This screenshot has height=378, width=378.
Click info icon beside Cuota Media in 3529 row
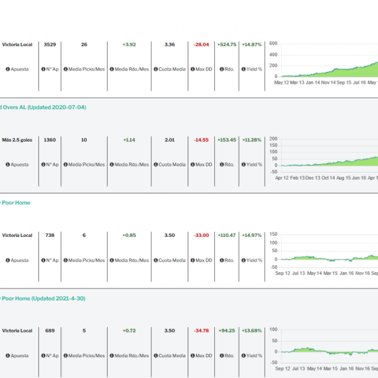(156, 69)
